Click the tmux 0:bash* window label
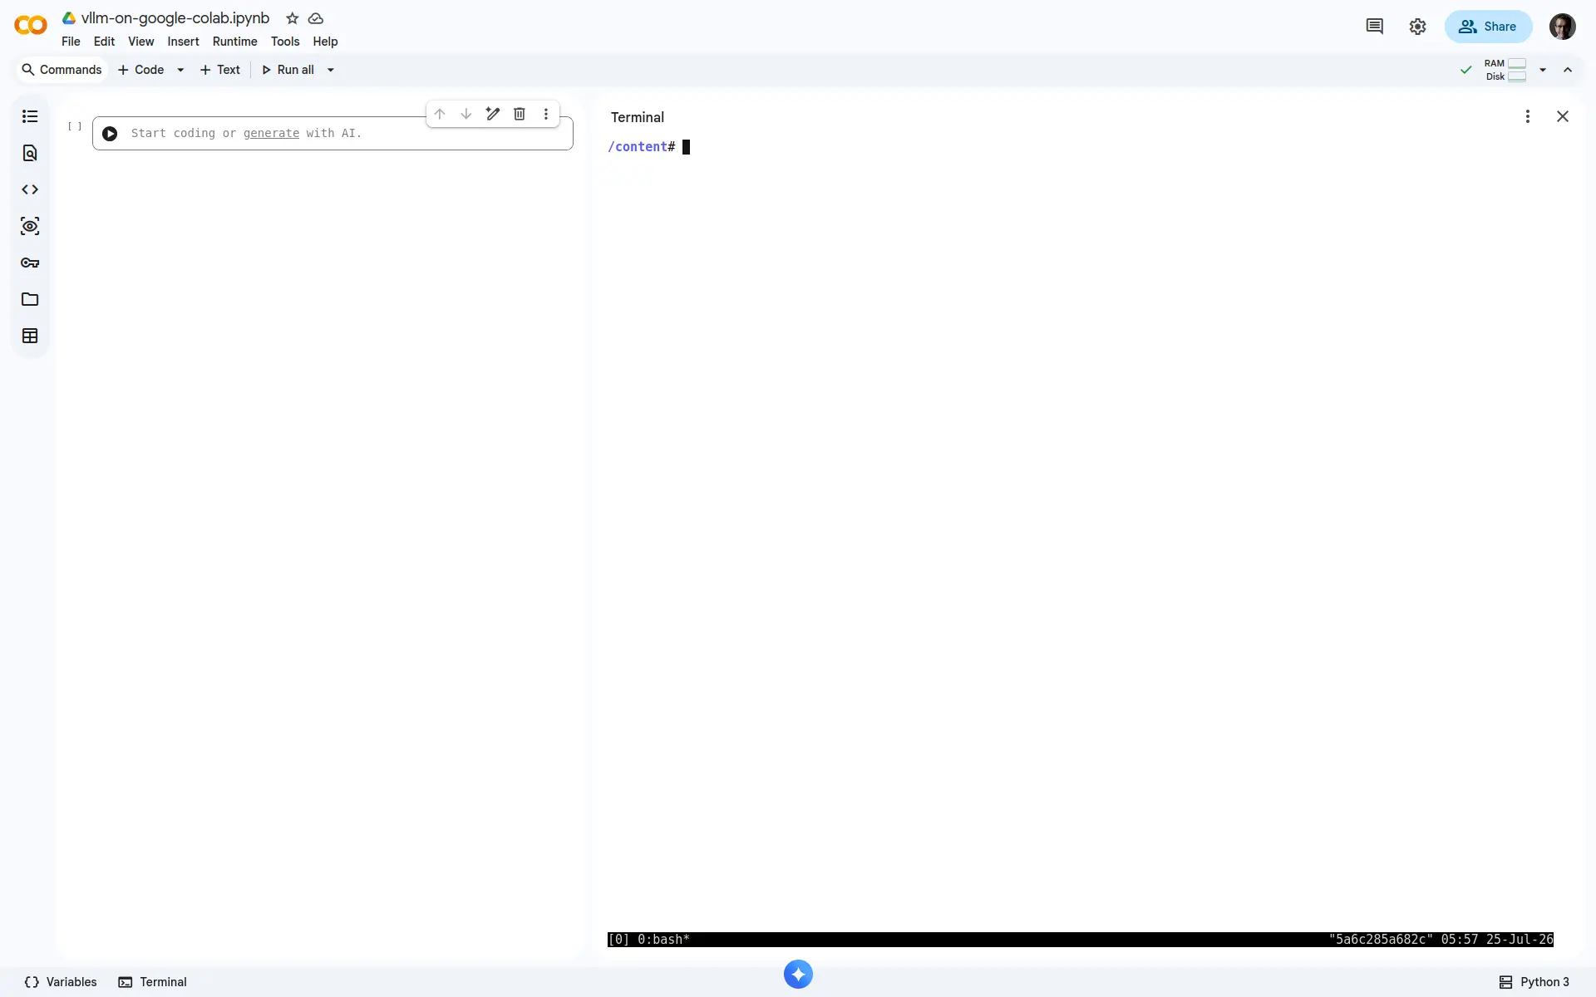 point(663,940)
